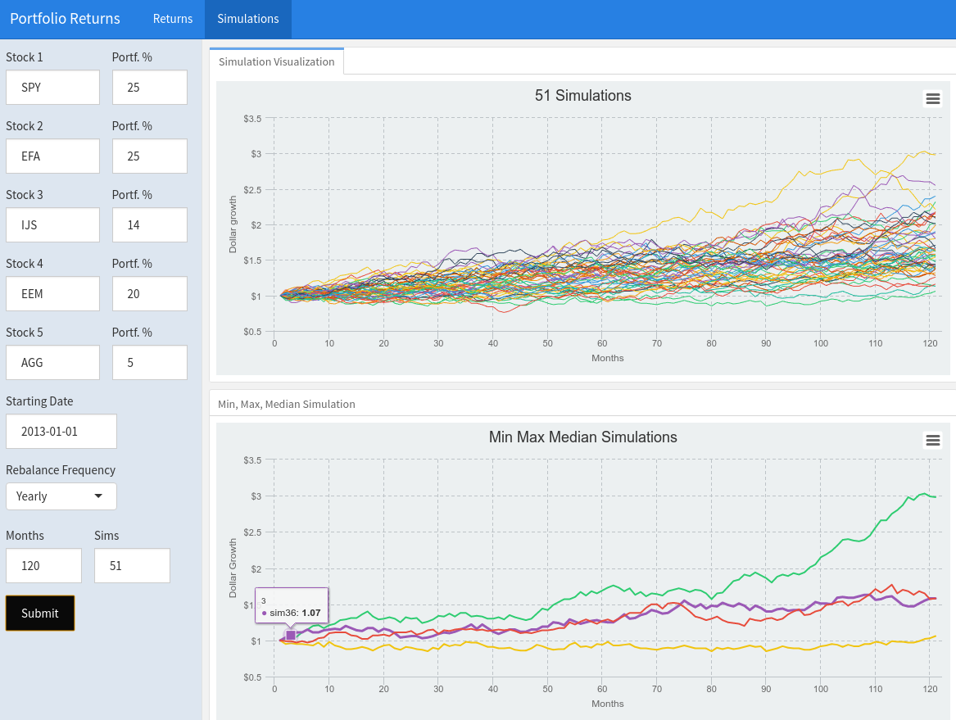Screen dimensions: 956x720
Task: Click the 51 Simulations chart title
Action: click(582, 96)
